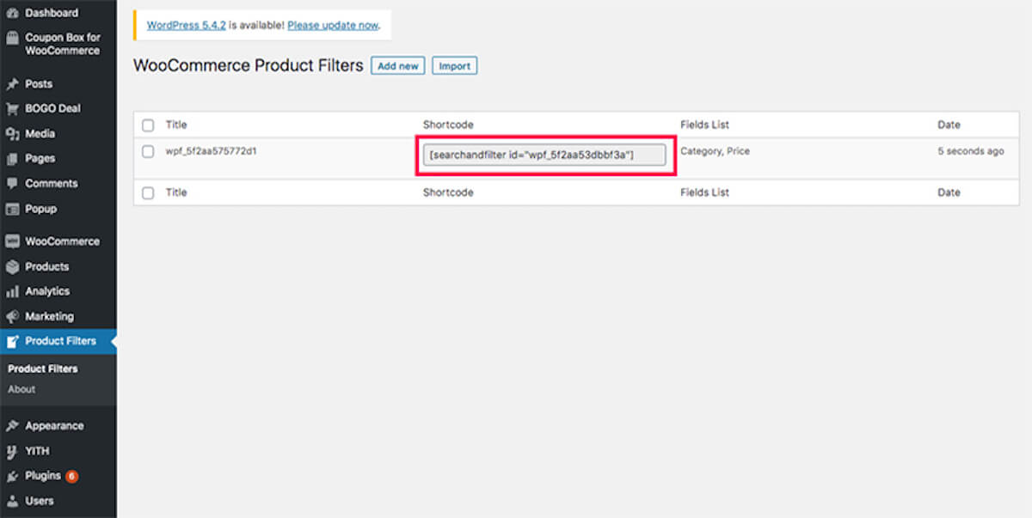Click the Product Filters edit icon
Image resolution: width=1032 pixels, height=518 pixels.
pyautogui.click(x=12, y=341)
